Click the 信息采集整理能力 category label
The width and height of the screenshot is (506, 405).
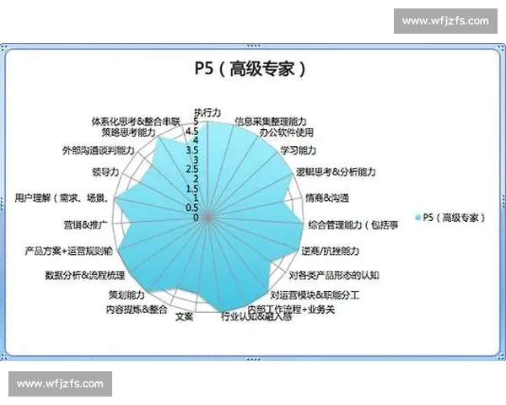(271, 121)
